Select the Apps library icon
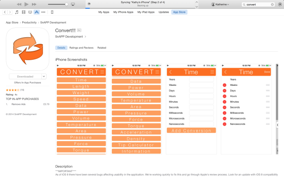 (x=36, y=12)
